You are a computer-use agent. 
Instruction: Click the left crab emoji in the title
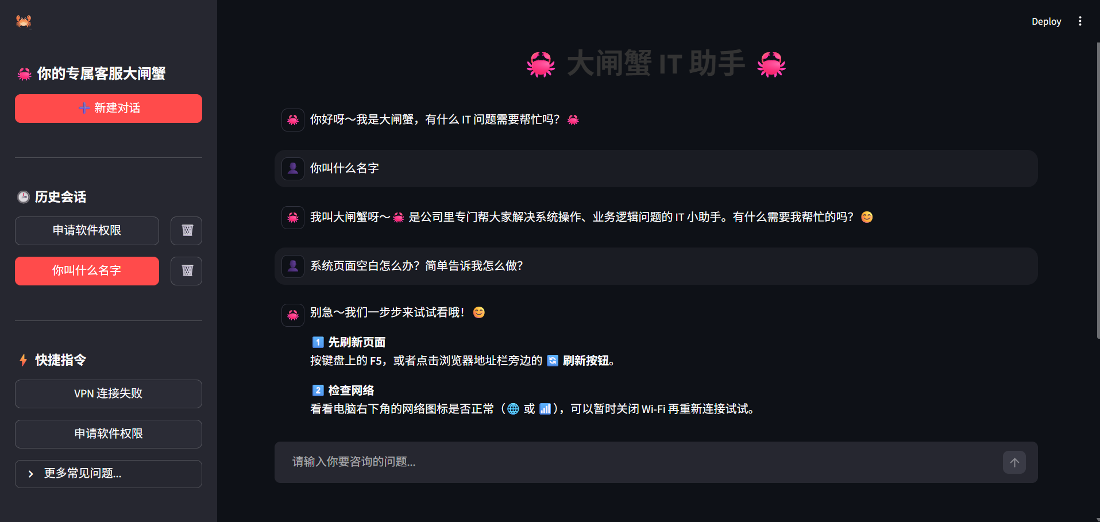(541, 64)
